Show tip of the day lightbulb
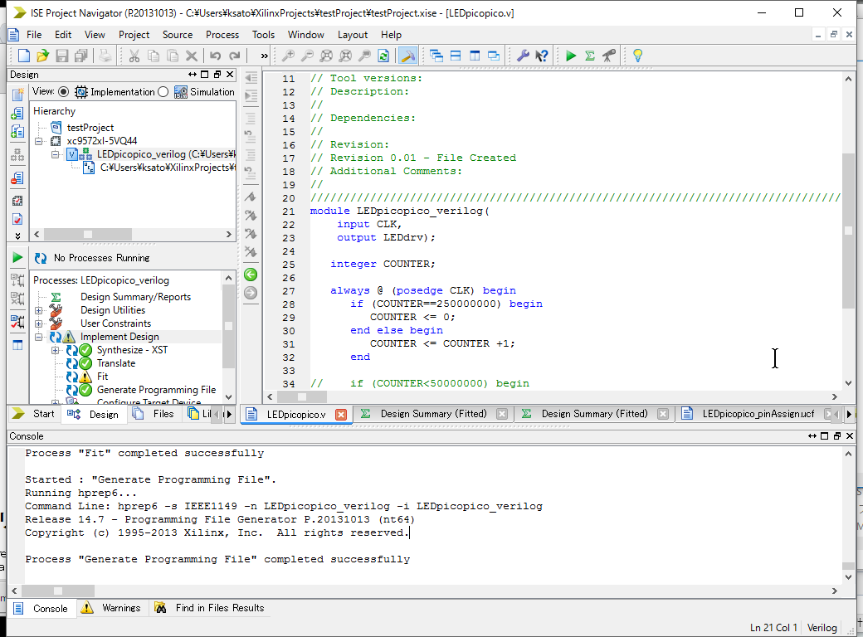The width and height of the screenshot is (863, 637). (638, 56)
